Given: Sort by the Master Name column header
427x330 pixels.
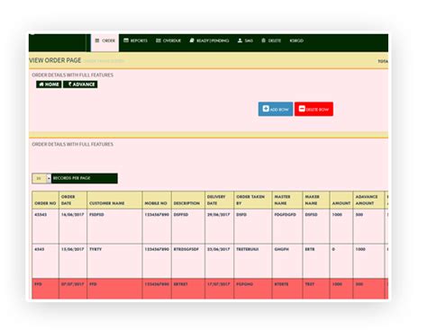Looking at the screenshot, I should (287, 200).
